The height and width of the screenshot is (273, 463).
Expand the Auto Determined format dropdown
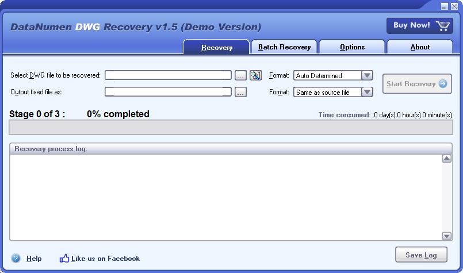[x=367, y=75]
